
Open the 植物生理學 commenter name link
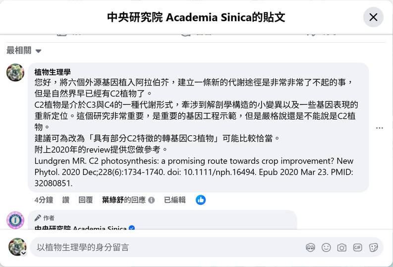click(53, 72)
